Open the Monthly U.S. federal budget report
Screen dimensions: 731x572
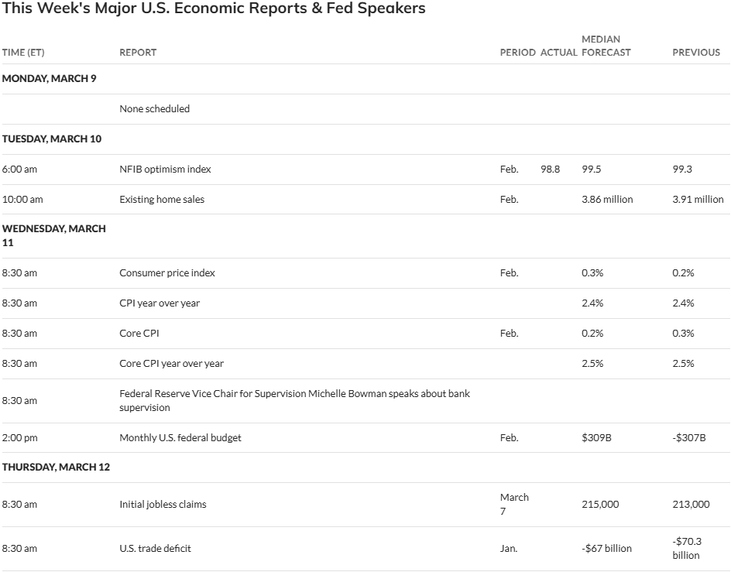pos(180,437)
